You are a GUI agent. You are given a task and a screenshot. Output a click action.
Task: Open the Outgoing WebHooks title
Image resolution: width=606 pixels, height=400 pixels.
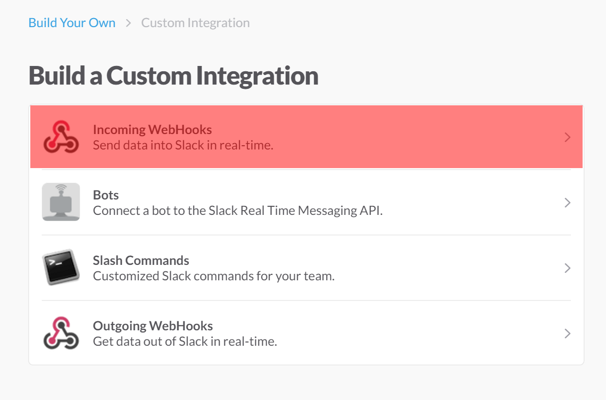pos(153,326)
